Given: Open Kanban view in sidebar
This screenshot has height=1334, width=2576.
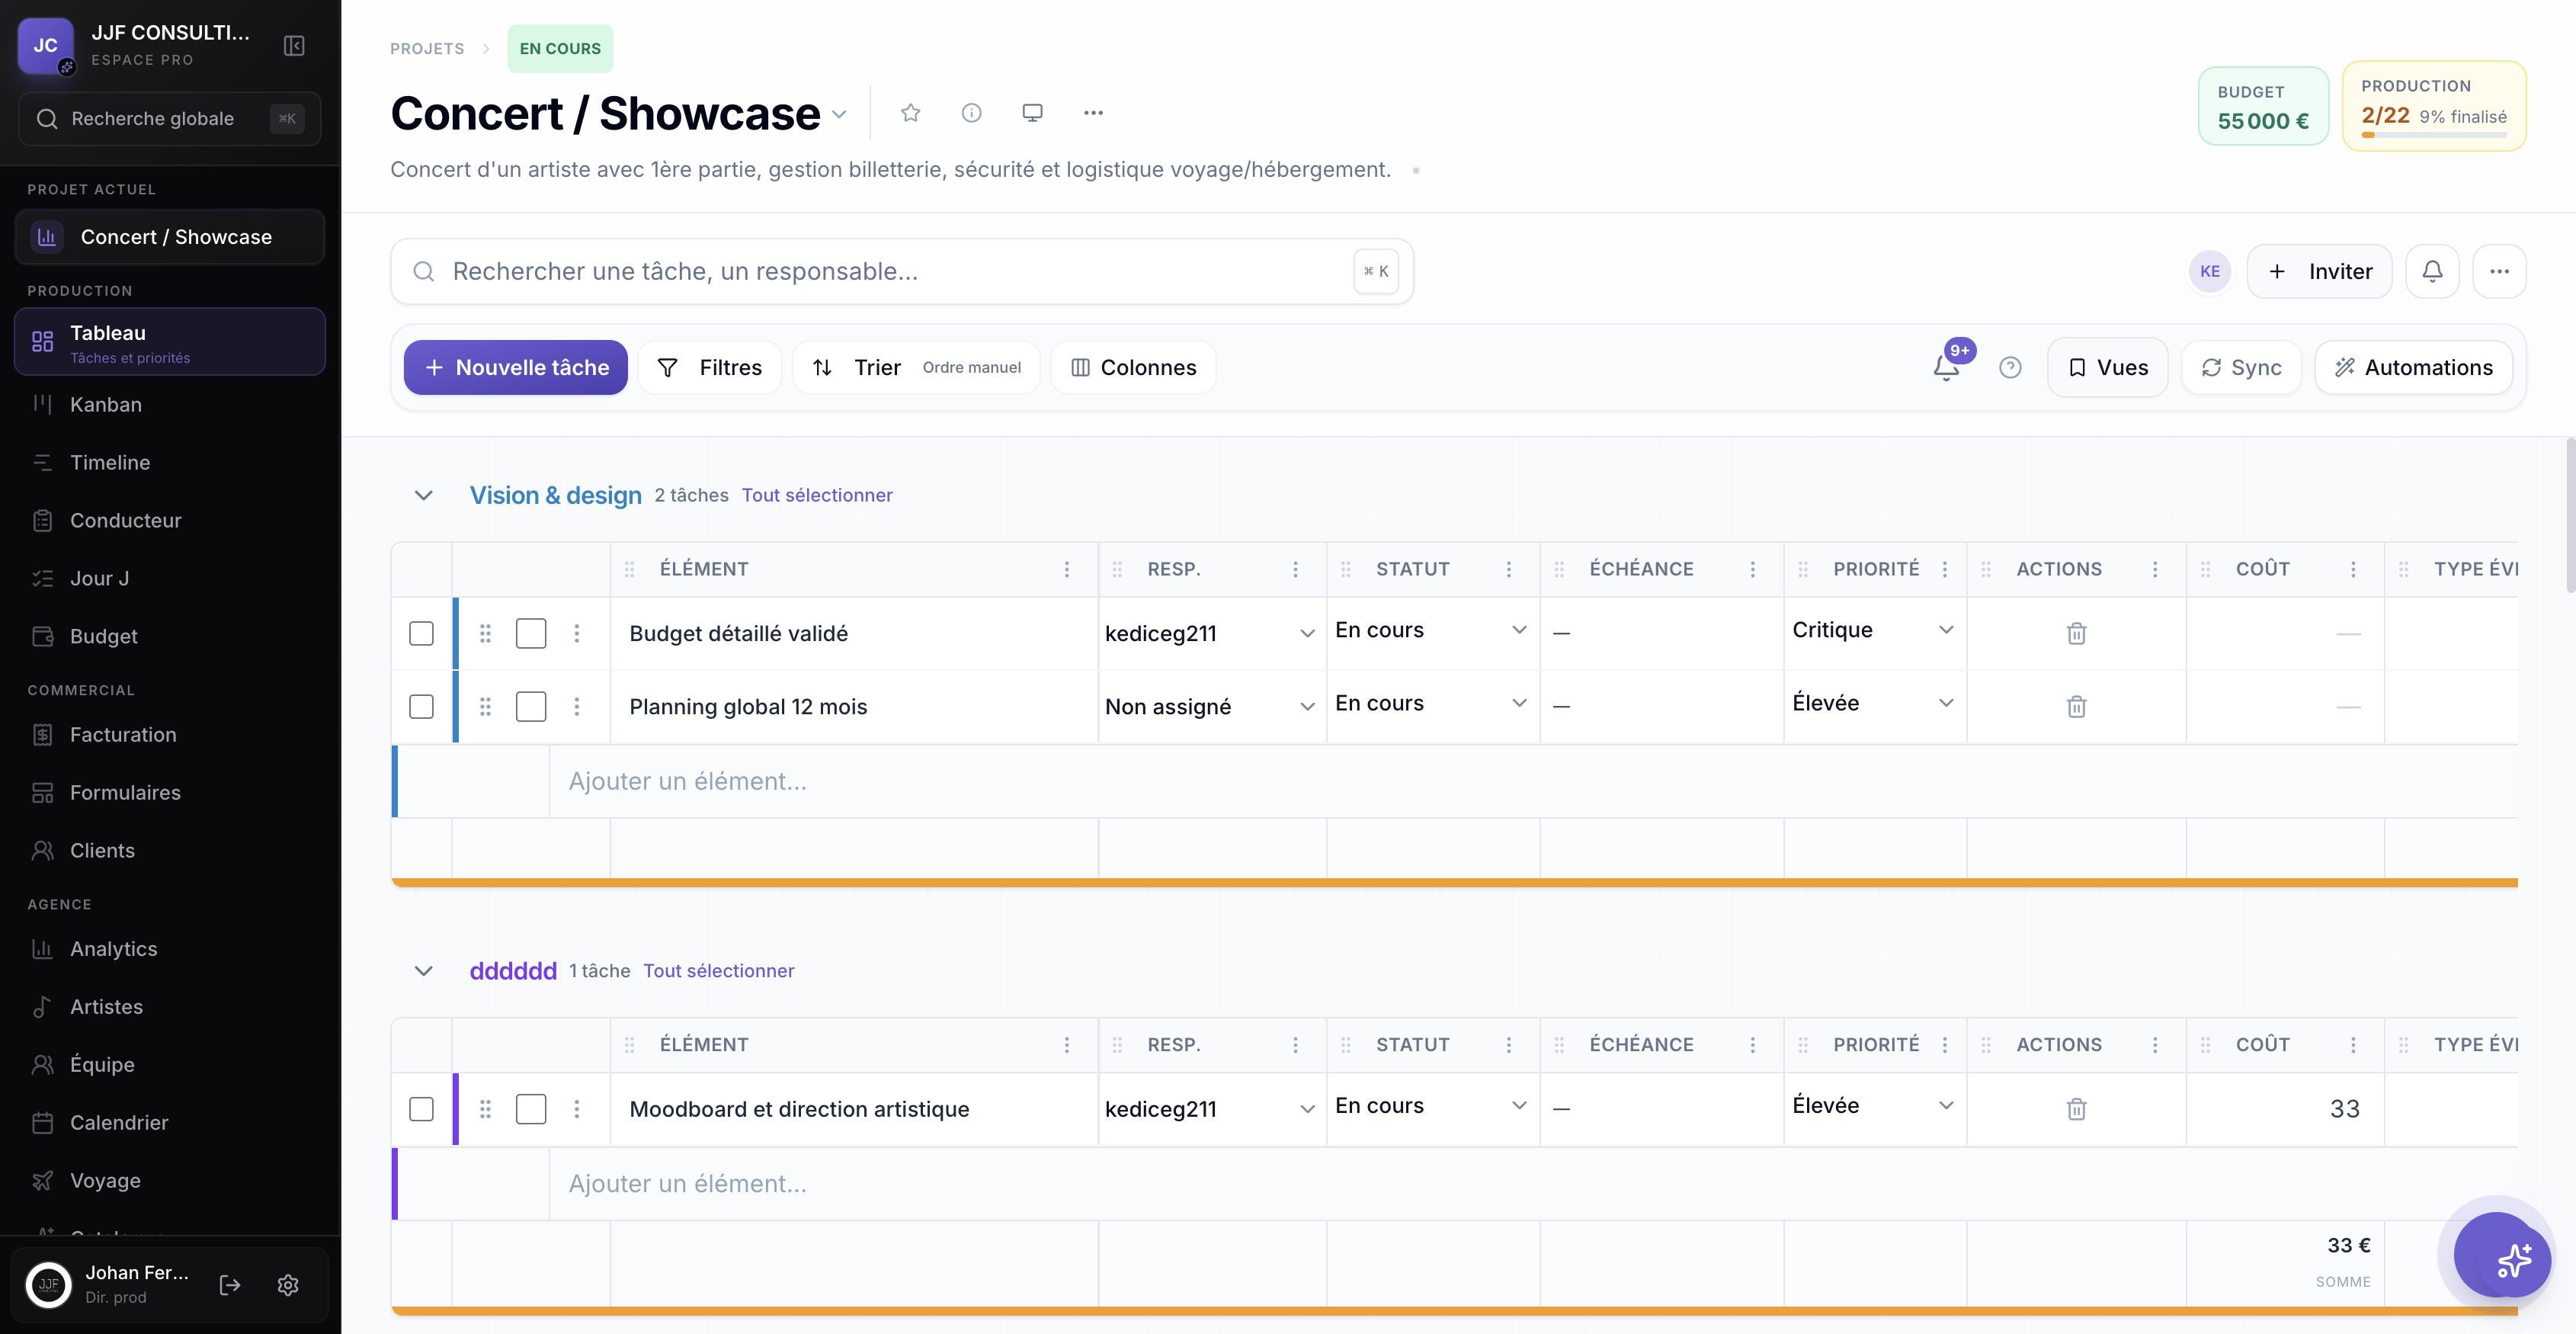Looking at the screenshot, I should (x=170, y=405).
